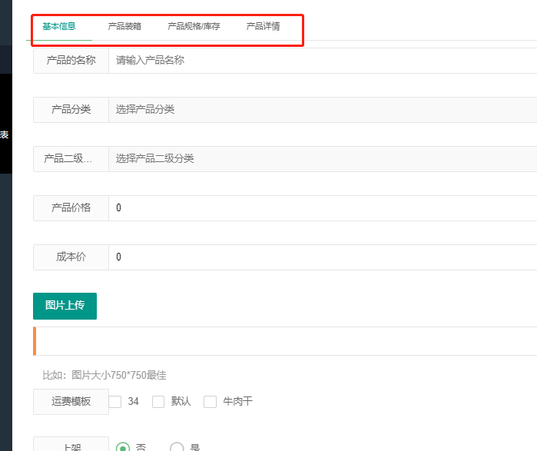Screen dimensions: 537x451
Task: Select the 是 radio button for 上架
Action: click(177, 447)
